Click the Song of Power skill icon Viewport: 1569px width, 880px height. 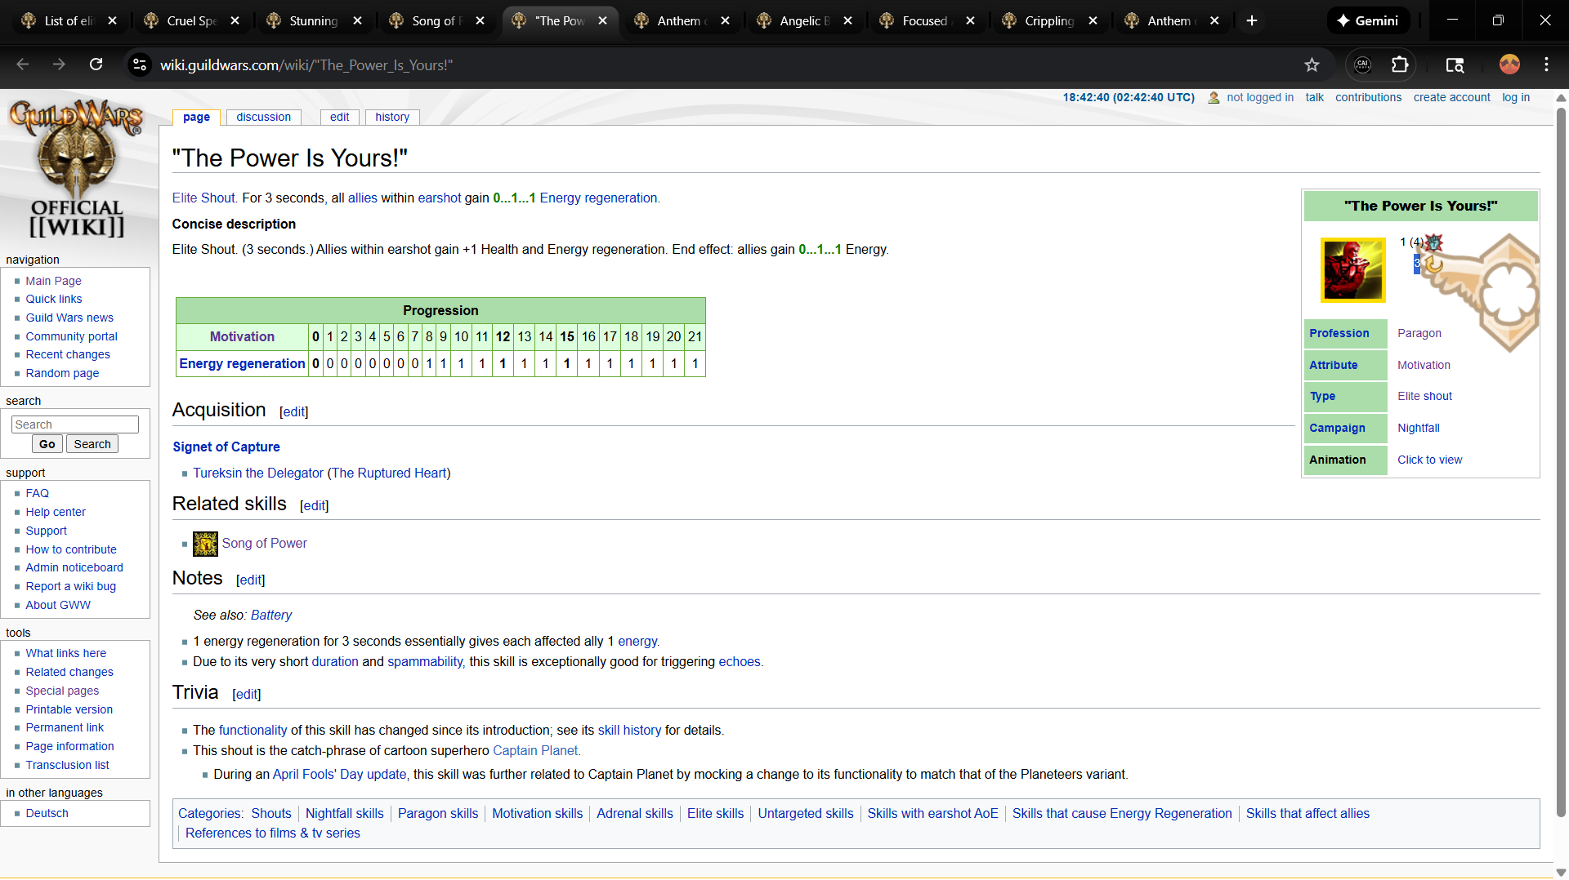[205, 544]
